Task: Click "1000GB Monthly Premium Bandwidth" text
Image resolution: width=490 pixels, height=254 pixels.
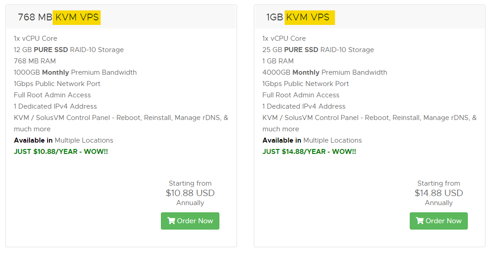Action: pos(75,72)
